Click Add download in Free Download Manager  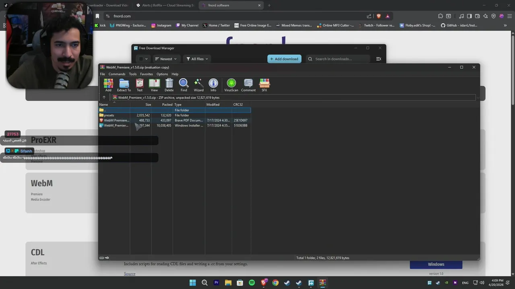[x=284, y=59]
